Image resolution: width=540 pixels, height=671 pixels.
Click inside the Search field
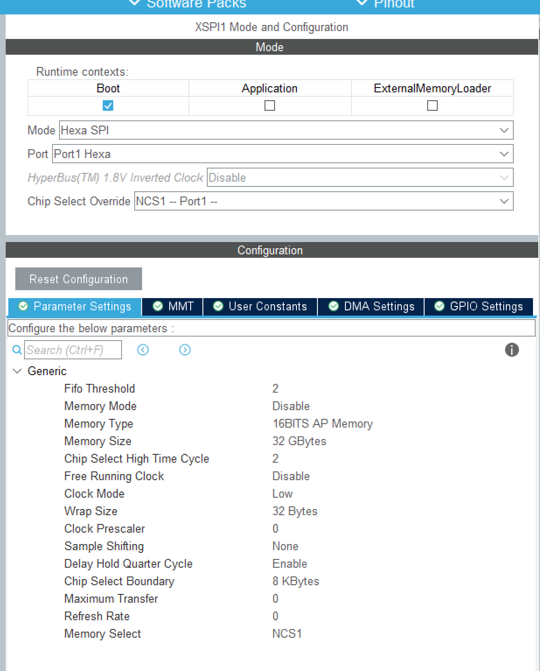click(x=72, y=349)
